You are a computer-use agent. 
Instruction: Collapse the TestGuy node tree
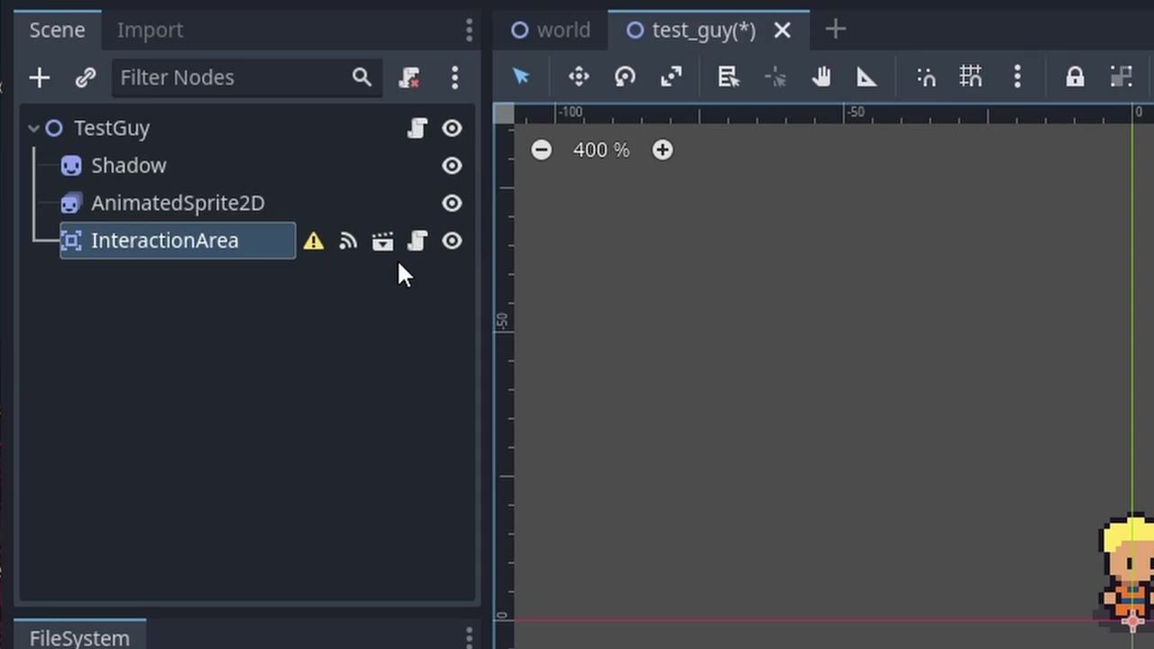coord(33,128)
